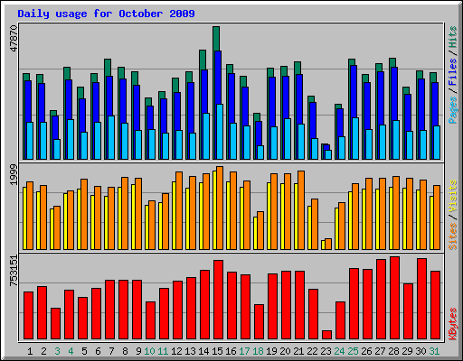The height and width of the screenshot is (361, 463).
Task: Click day label 1 on the x-axis
Action: point(30,351)
